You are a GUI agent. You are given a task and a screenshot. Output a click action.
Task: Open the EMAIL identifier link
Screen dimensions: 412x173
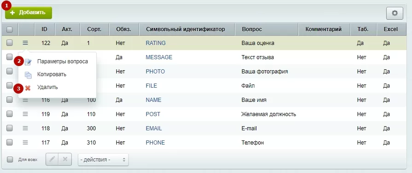click(154, 128)
